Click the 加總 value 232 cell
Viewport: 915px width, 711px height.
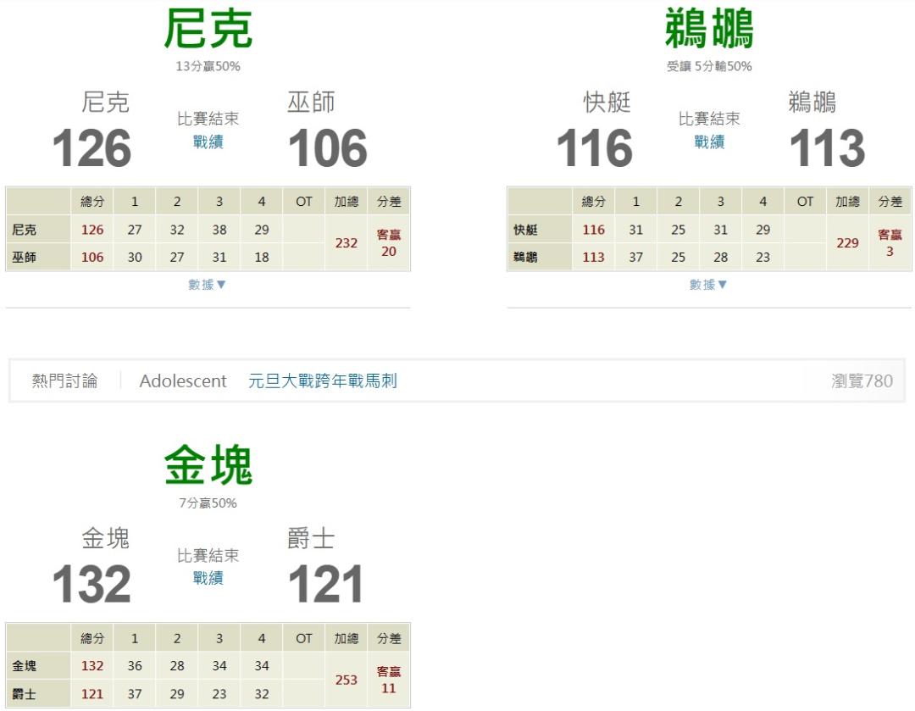[x=346, y=243]
